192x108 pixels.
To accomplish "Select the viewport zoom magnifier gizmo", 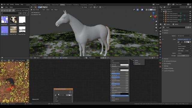I will (156, 22).
